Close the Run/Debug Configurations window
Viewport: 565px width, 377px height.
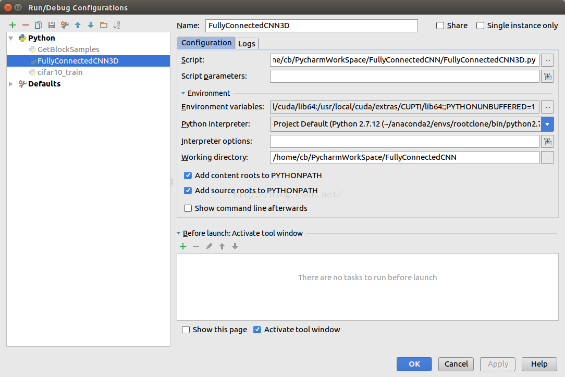coord(8,8)
